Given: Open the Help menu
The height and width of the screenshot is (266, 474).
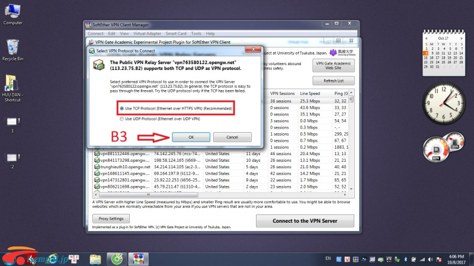Looking at the screenshot, I should pyautogui.click(x=210, y=34).
